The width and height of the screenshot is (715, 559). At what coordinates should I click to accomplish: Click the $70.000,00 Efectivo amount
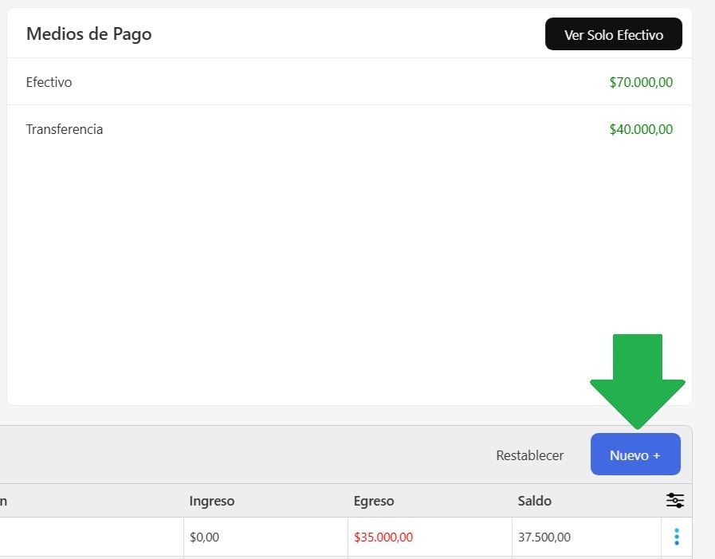coord(641,82)
